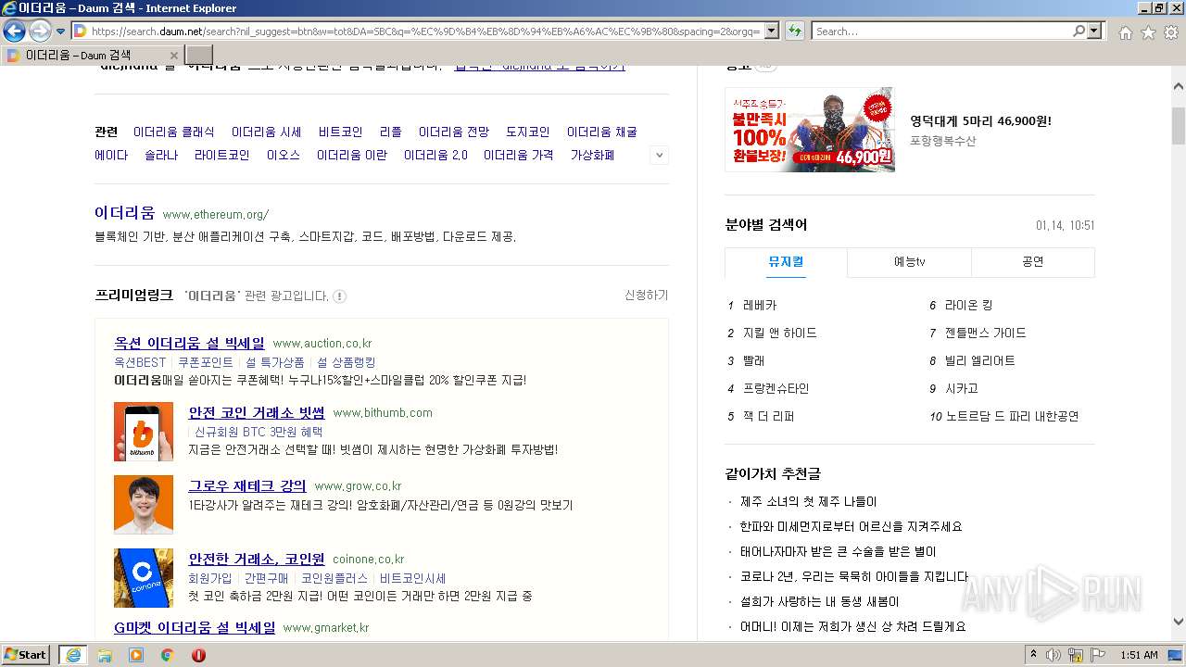
Task: Select the 이더리움 – Daum 검색 tab
Action: (93, 56)
